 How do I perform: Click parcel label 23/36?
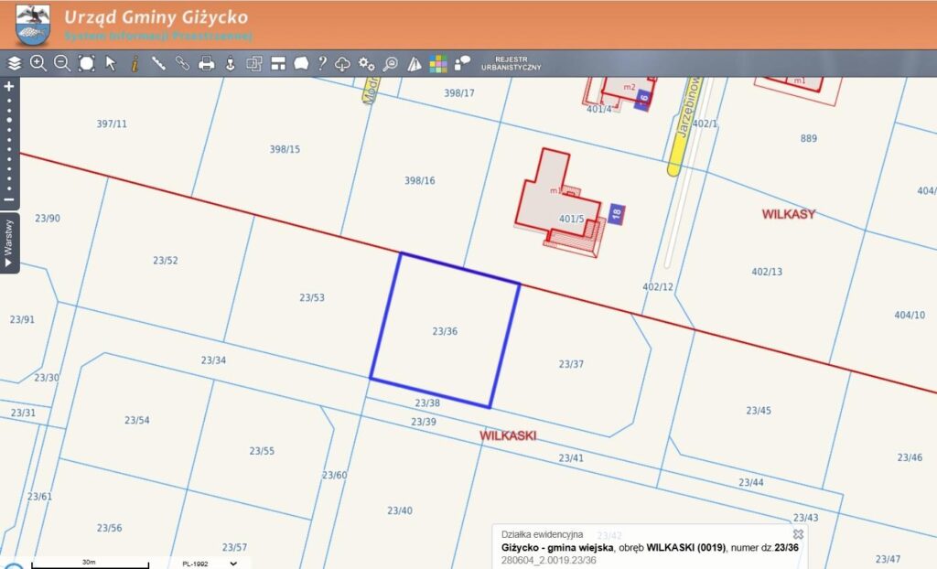click(446, 331)
